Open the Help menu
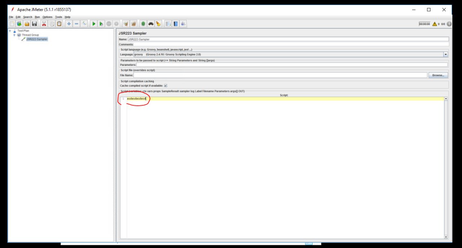The image size is (462, 248). tap(67, 17)
